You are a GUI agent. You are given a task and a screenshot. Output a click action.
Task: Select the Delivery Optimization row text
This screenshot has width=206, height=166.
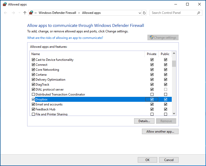[x=50, y=80]
